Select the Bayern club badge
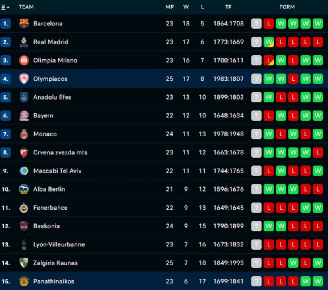This screenshot has height=290, width=328. [24, 116]
